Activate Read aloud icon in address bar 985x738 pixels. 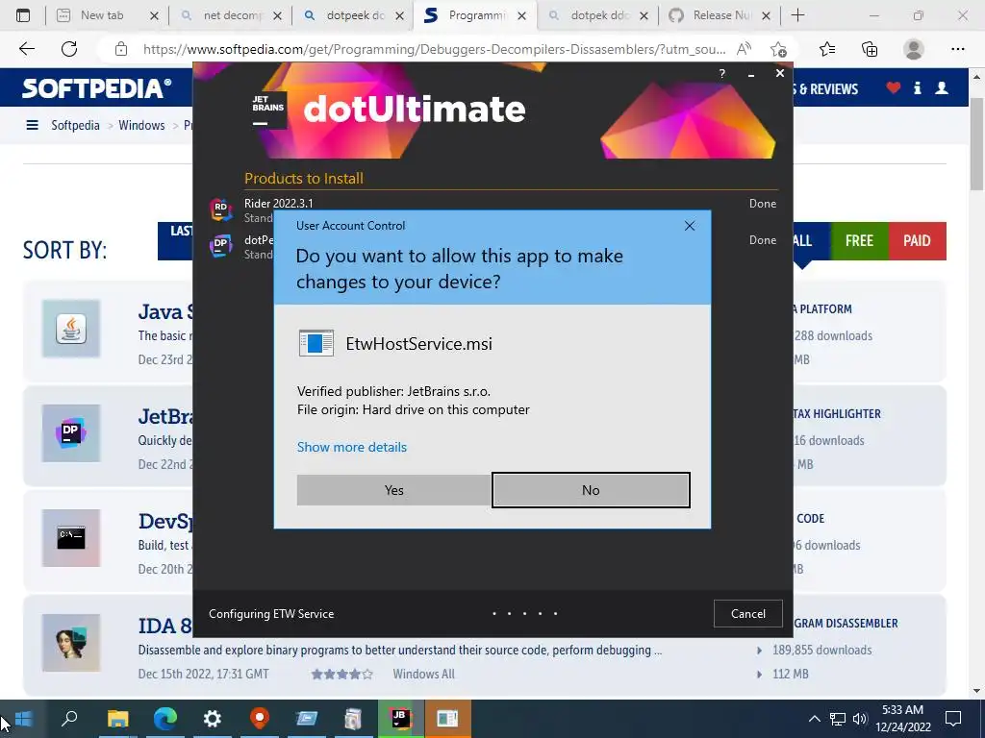click(744, 49)
